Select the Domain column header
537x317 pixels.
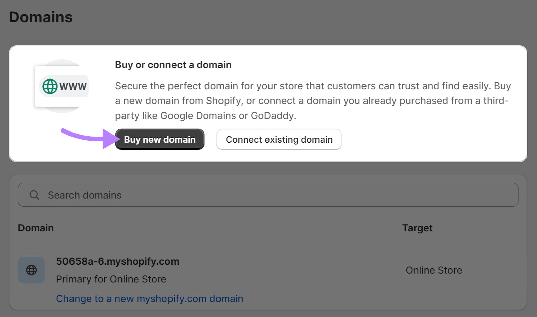click(36, 228)
